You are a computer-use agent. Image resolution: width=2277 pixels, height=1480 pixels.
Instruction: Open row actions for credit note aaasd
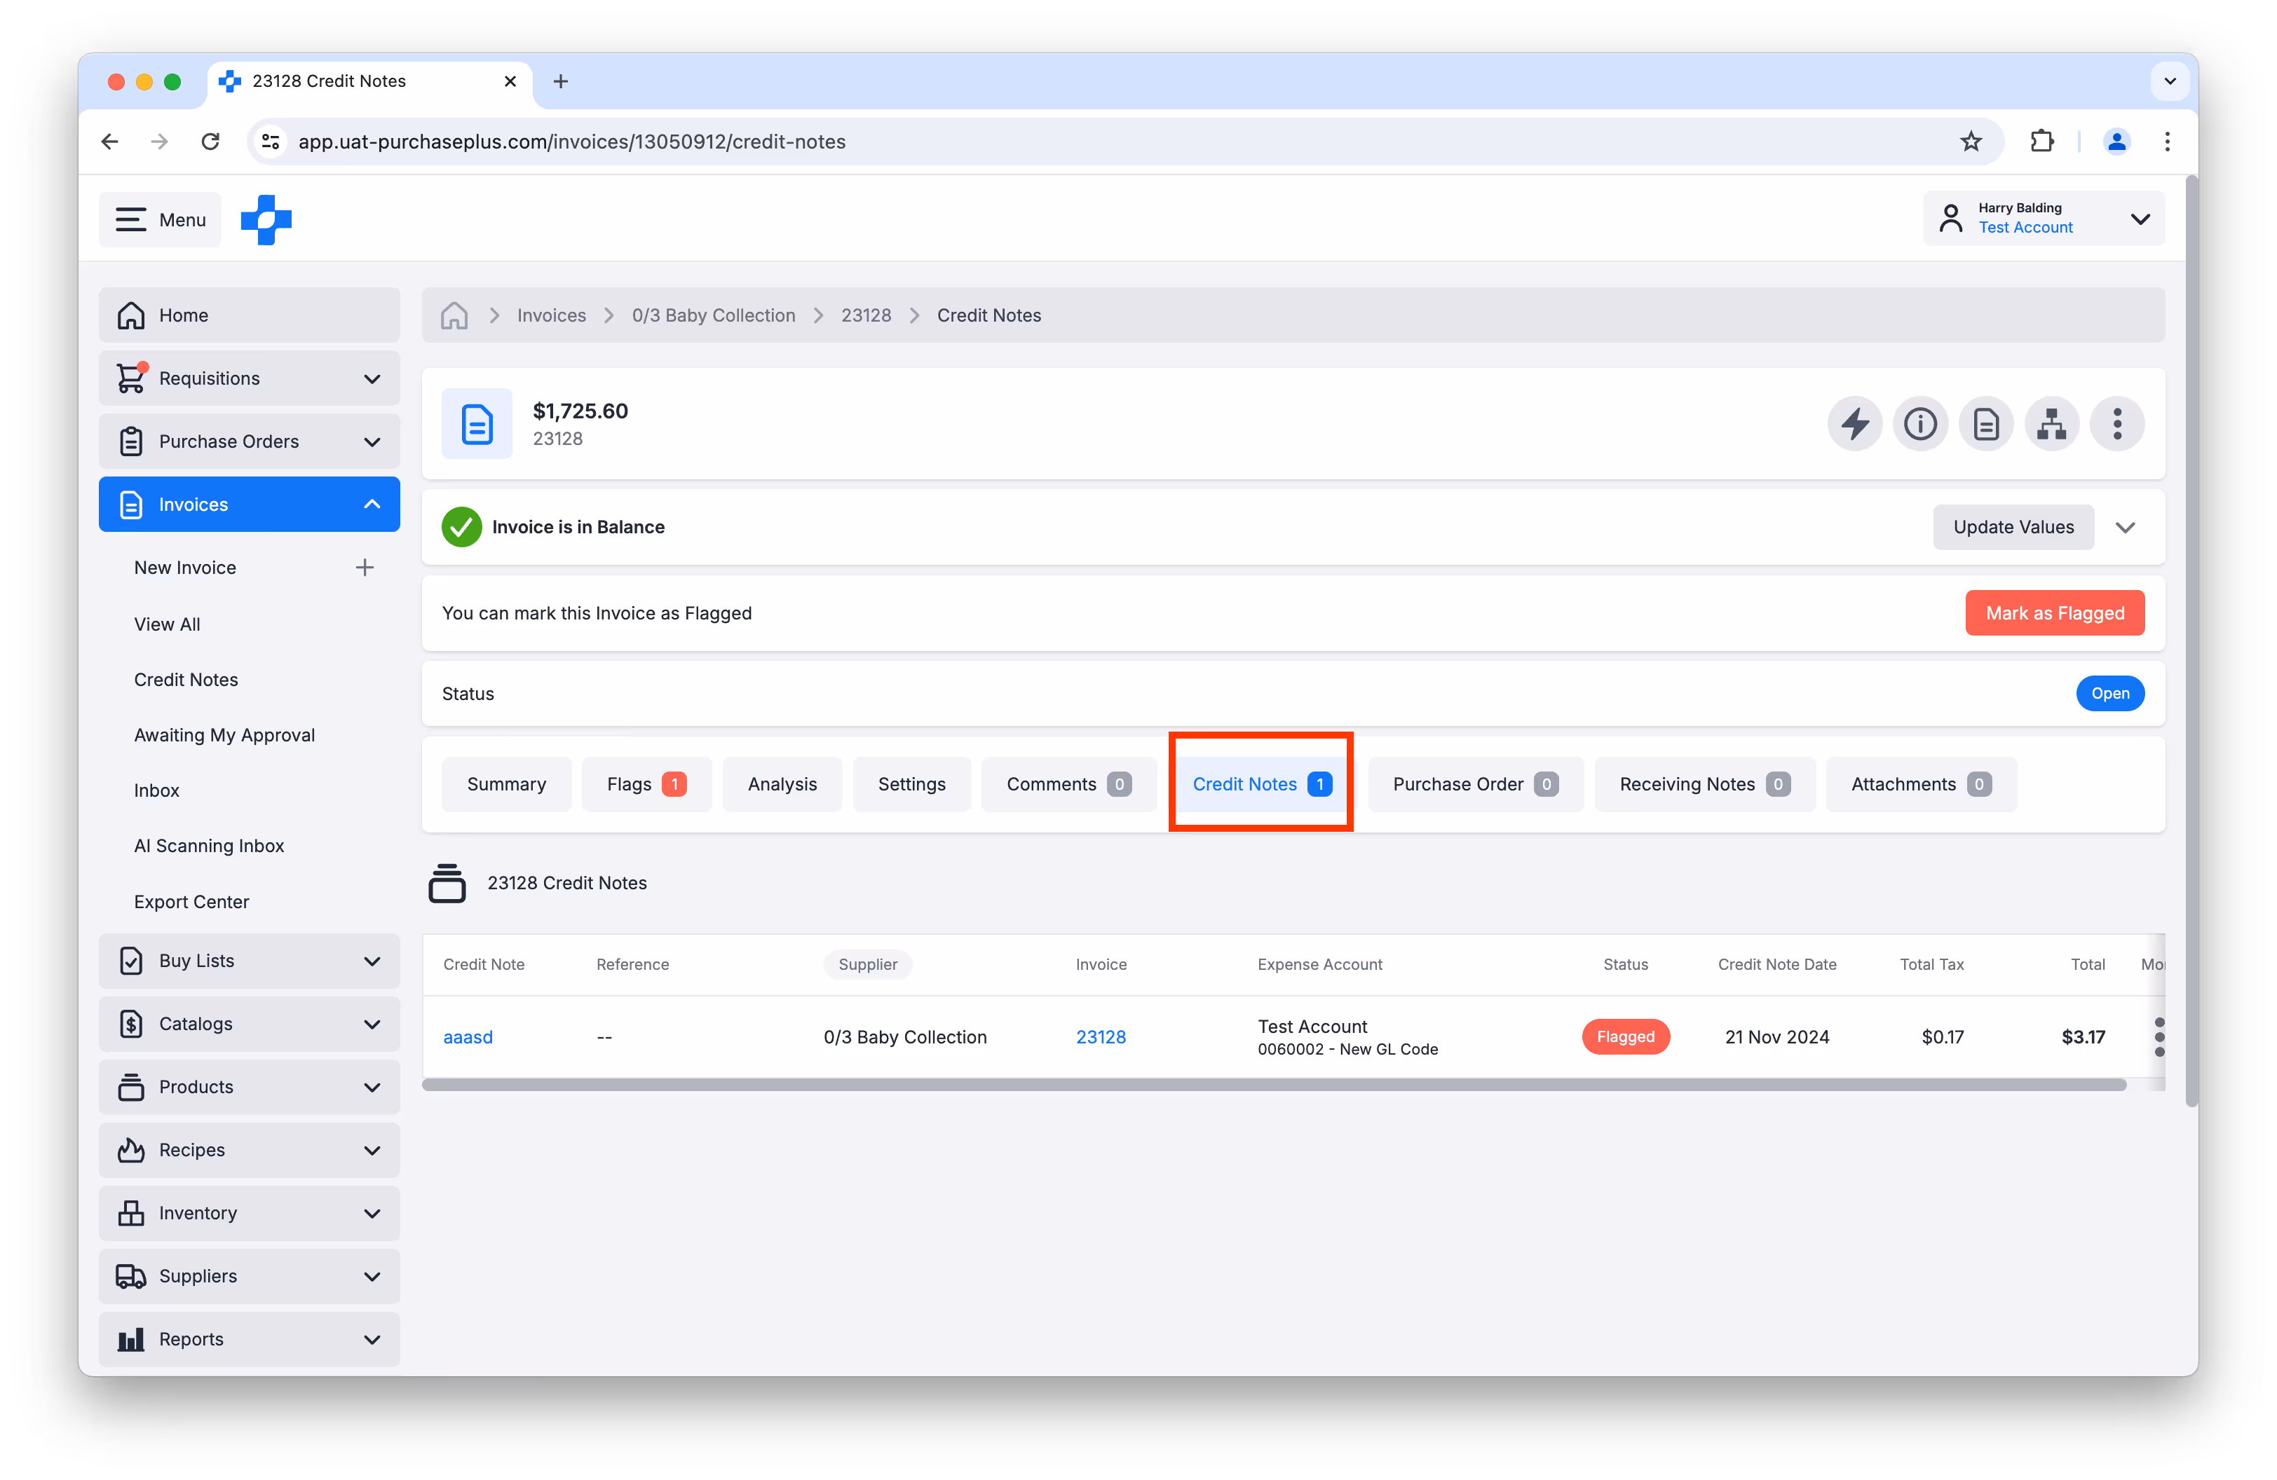click(2159, 1037)
